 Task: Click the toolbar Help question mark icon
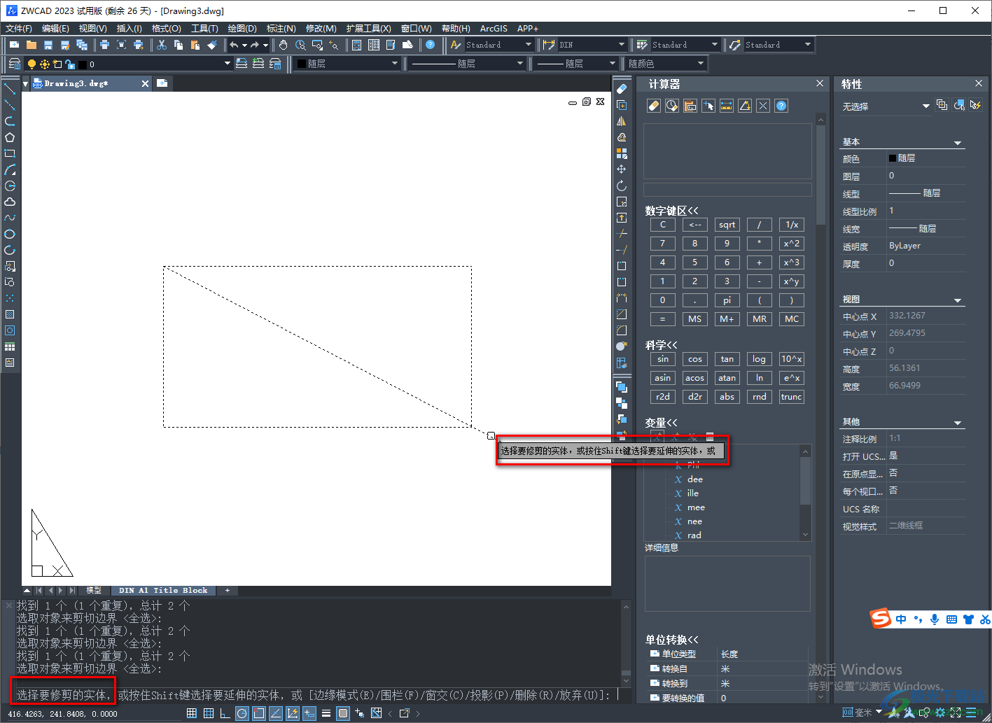click(x=430, y=45)
